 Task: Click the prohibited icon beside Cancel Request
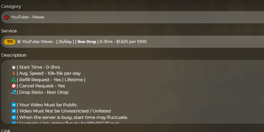click(13, 86)
